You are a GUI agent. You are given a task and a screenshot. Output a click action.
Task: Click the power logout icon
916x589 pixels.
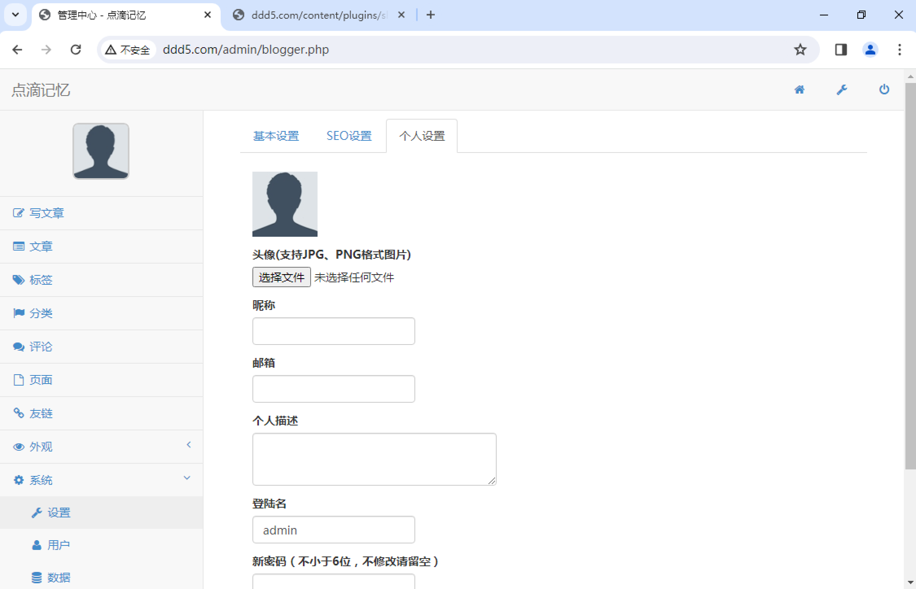884,89
